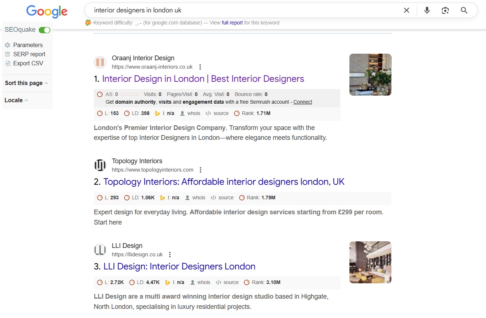Open three-dot menu for Topology Interiors
The image size is (486, 318).
tap(200, 170)
